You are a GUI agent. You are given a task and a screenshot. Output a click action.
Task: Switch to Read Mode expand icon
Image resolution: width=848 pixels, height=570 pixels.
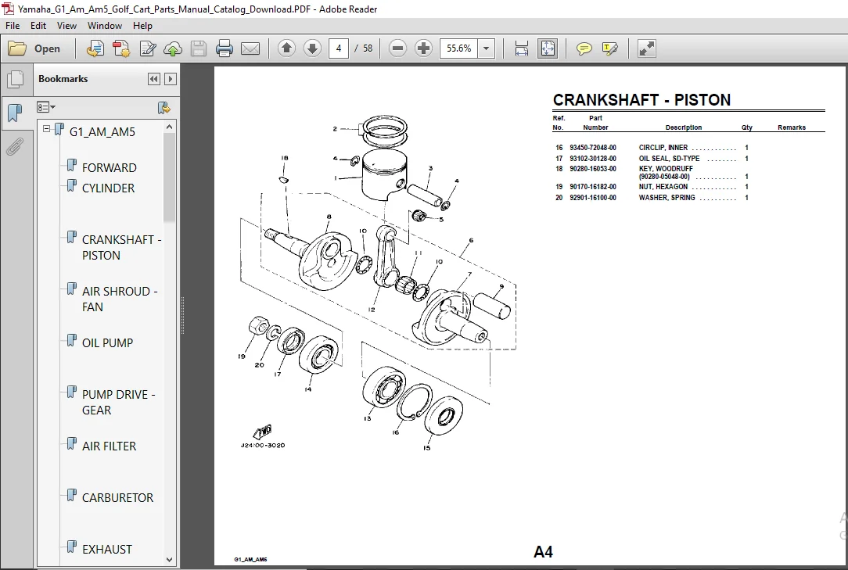(646, 48)
